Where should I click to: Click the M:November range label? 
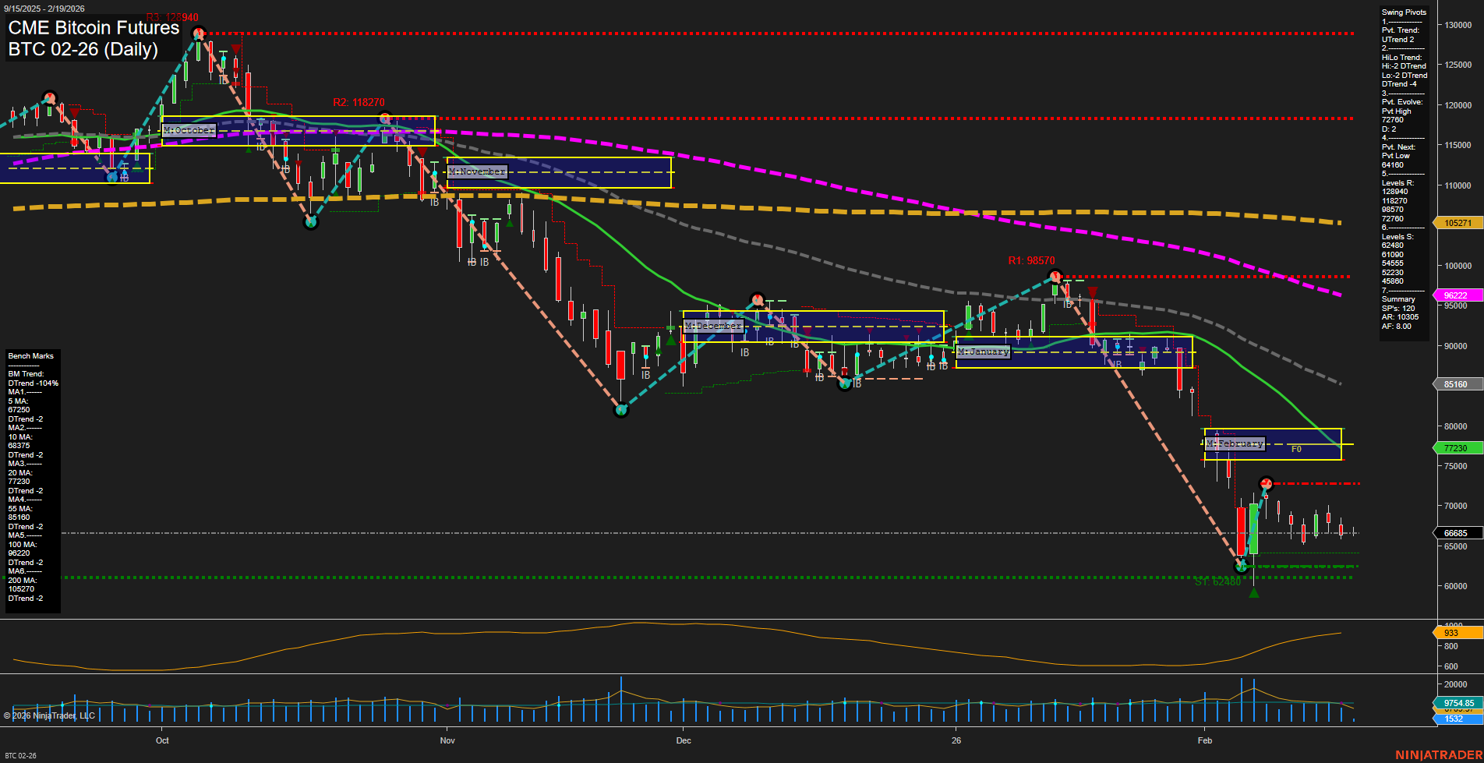pyautogui.click(x=476, y=171)
